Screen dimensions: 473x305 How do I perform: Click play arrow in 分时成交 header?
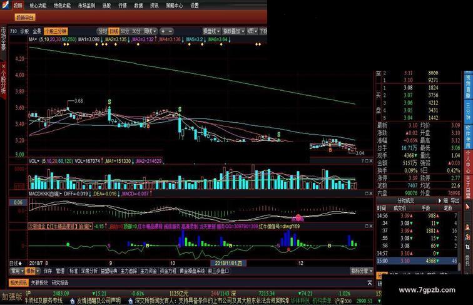[440, 201]
